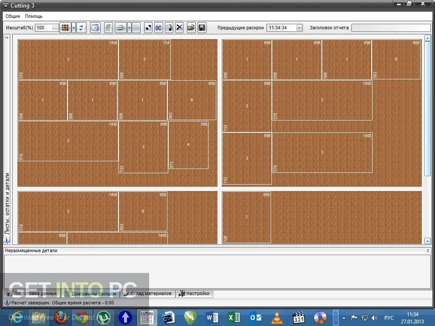
Task: Click the greyed table icon after printer dropdown
Action: (136, 28)
